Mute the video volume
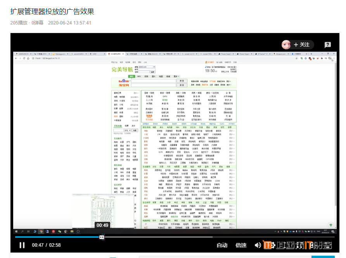This screenshot has width=346, height=258. coord(258,245)
